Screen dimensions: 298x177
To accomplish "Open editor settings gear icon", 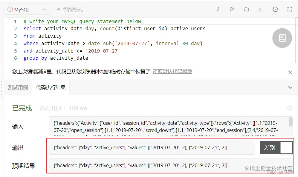I will [275, 9].
